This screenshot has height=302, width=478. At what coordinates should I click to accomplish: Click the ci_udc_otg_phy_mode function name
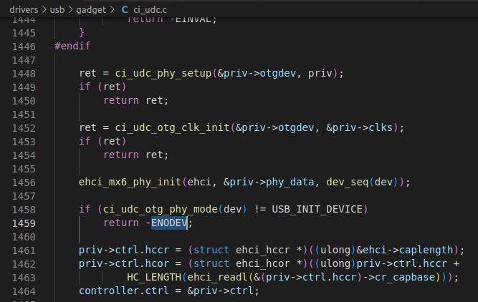(x=160, y=209)
